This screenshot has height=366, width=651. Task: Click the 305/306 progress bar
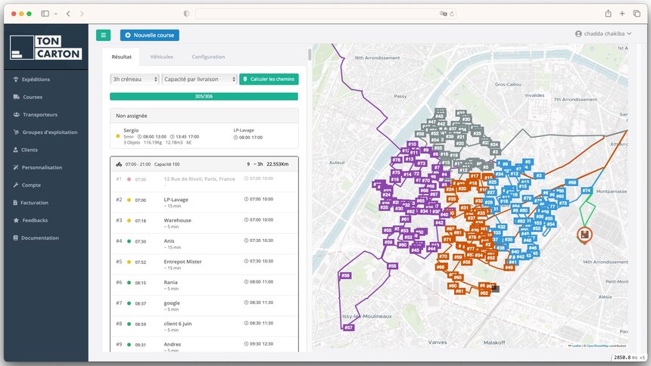click(204, 96)
